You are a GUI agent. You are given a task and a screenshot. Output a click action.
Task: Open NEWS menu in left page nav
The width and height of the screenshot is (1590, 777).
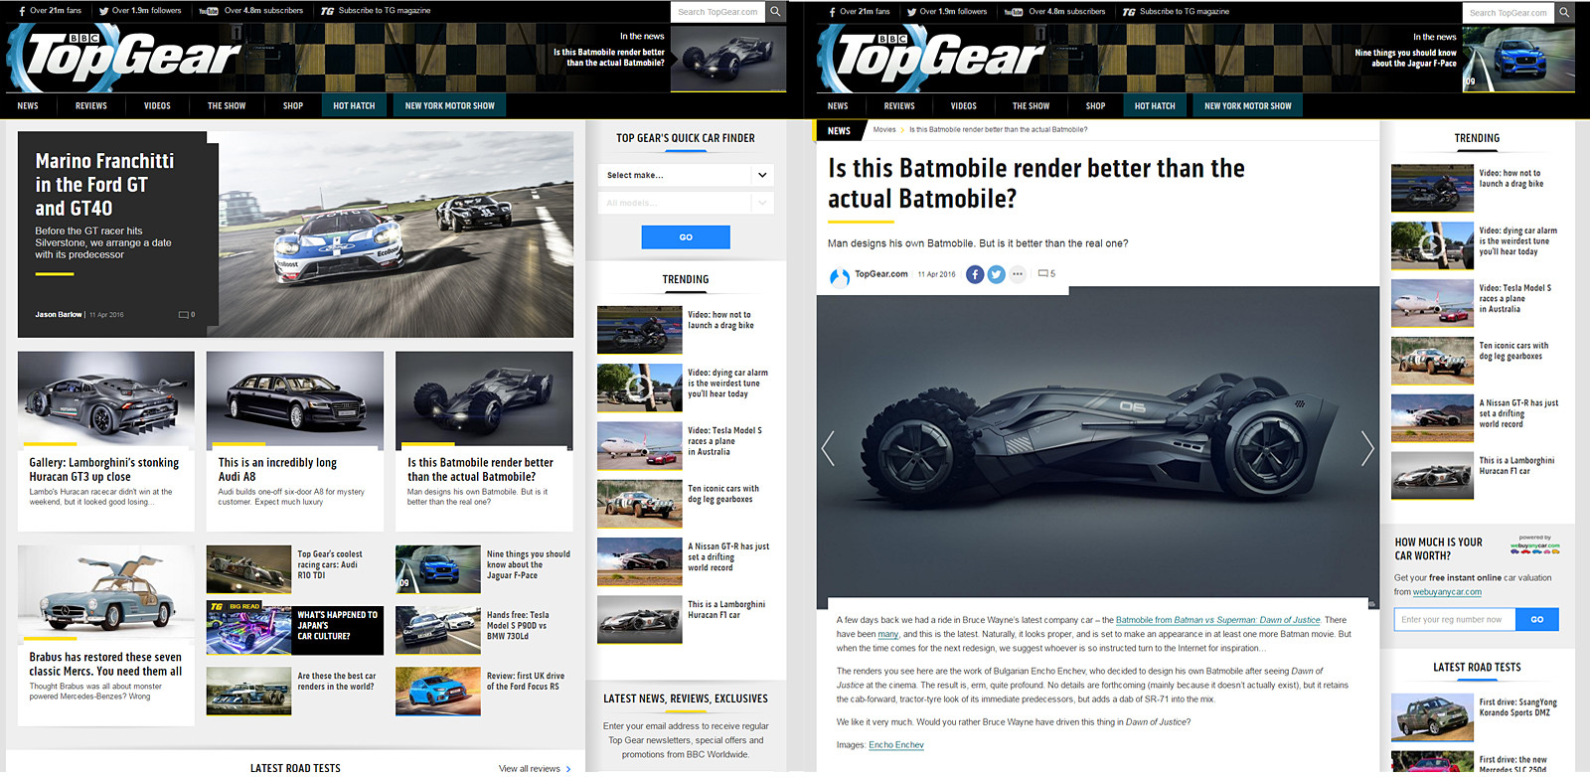(x=28, y=105)
